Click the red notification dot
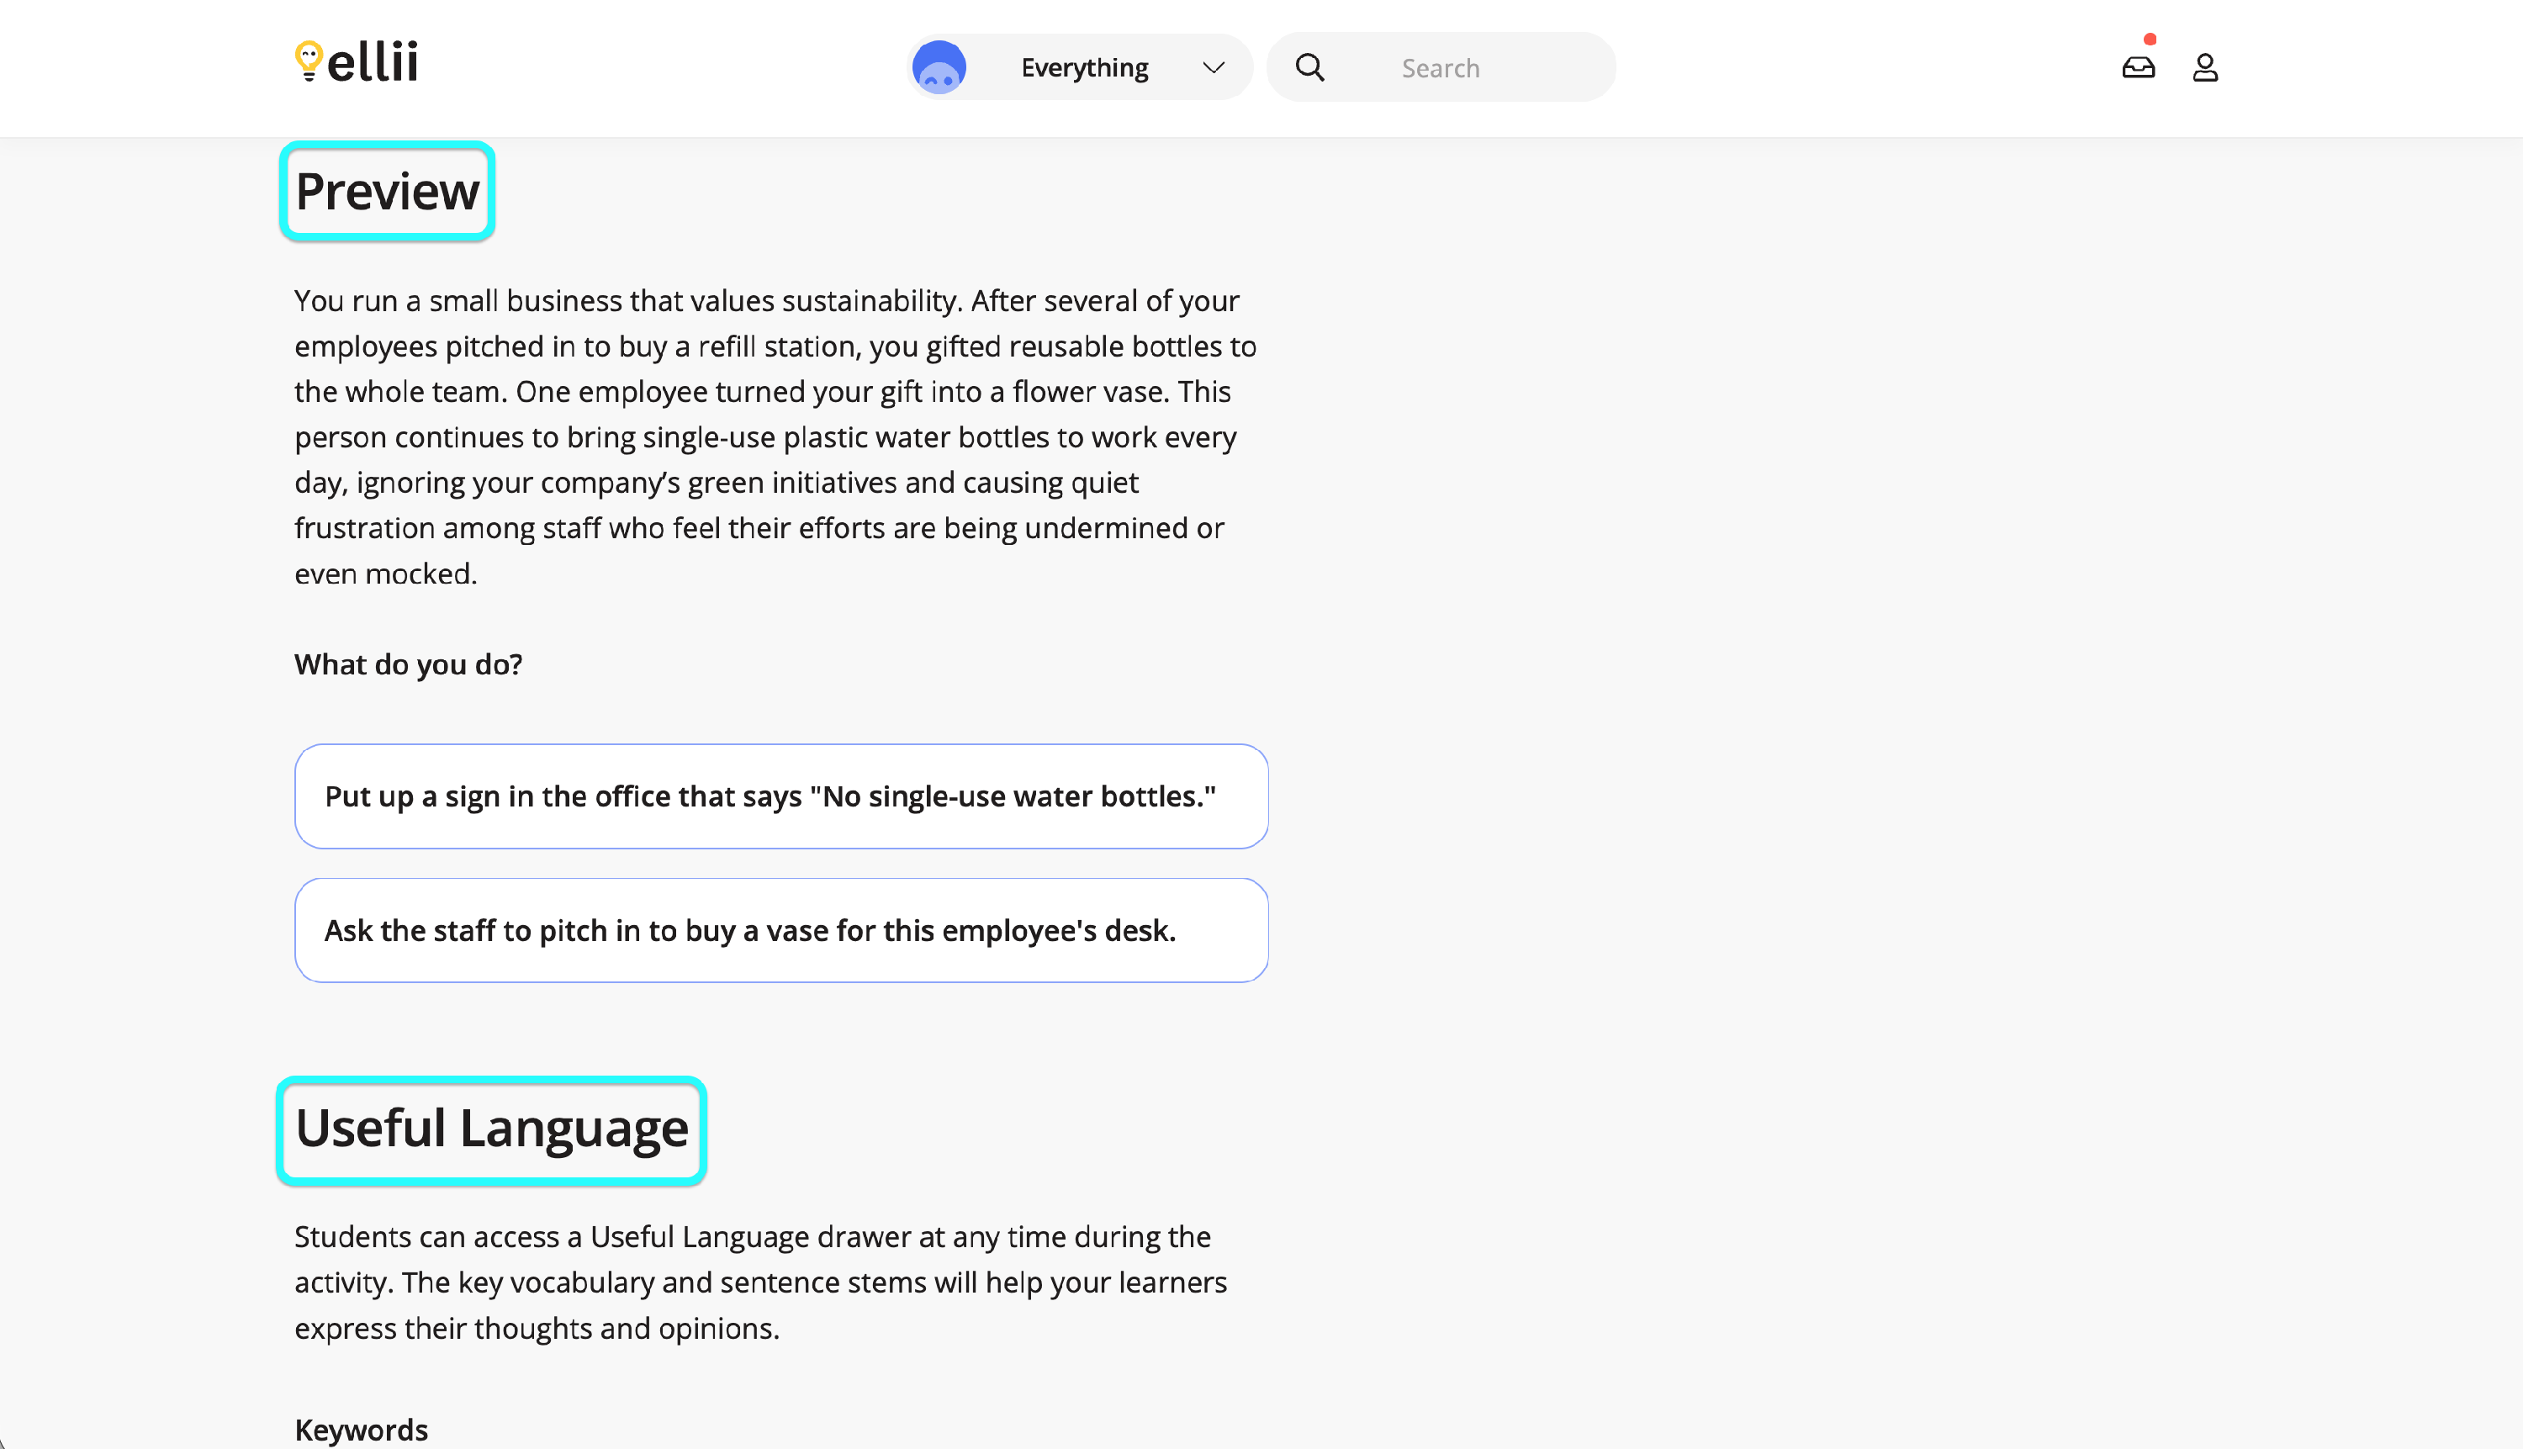The width and height of the screenshot is (2523, 1449). (x=2150, y=40)
